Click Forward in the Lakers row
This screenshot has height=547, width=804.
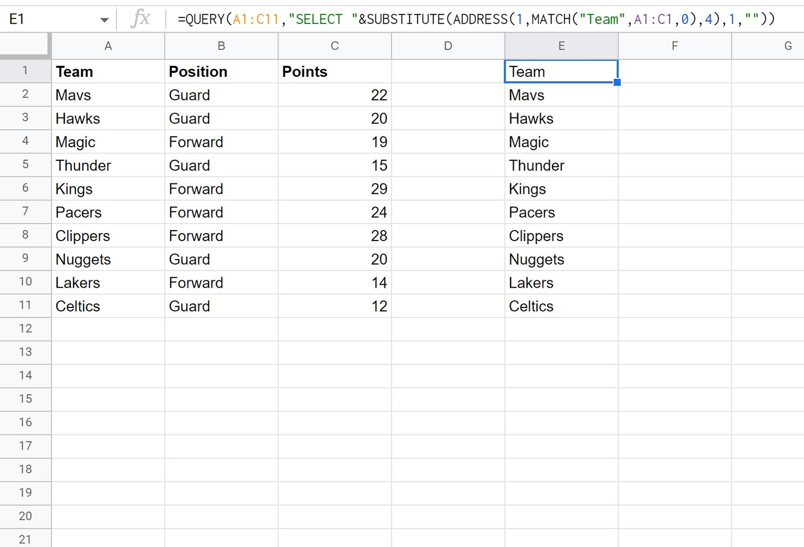pyautogui.click(x=221, y=282)
